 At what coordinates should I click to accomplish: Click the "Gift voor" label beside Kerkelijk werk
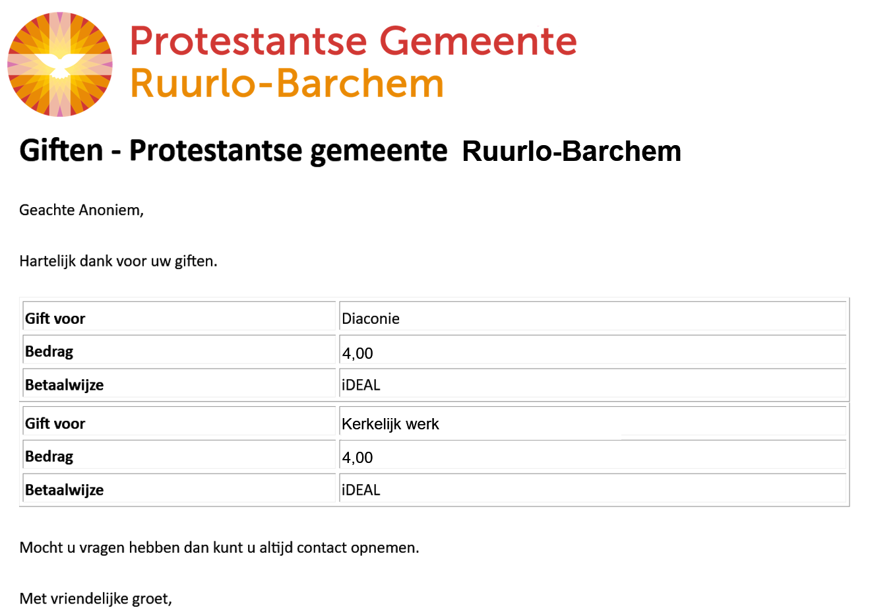pos(55,423)
